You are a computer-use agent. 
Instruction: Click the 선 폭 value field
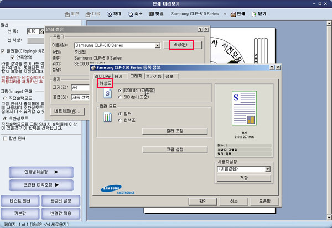coord(33,31)
